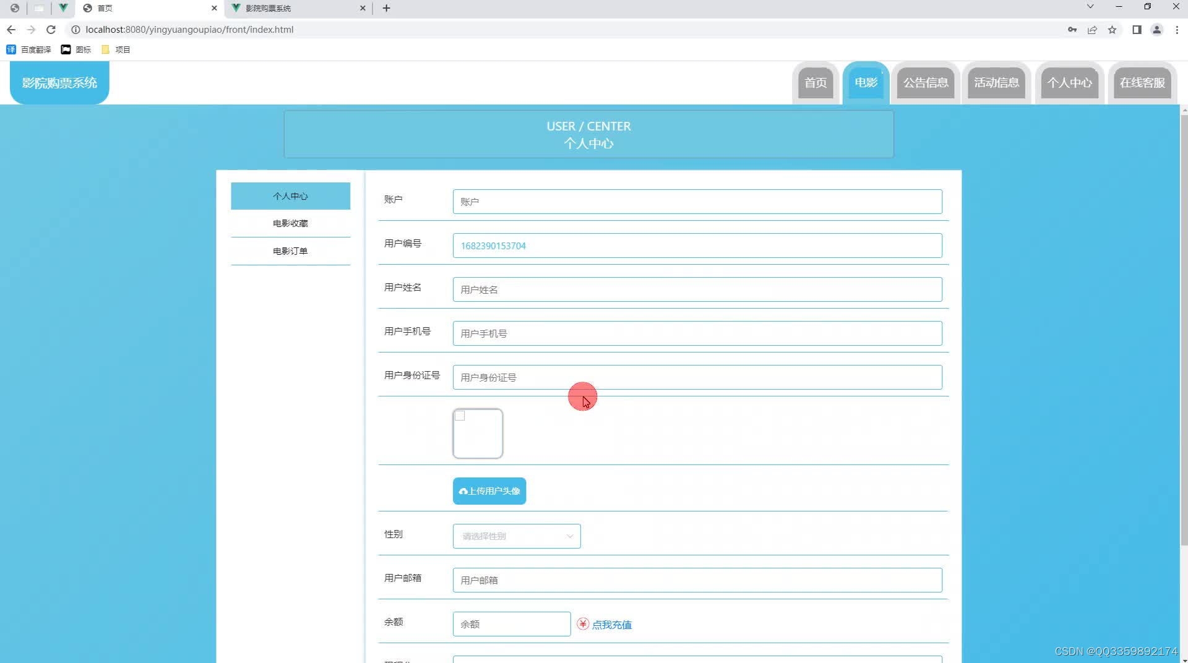Select the 首页 browser tab
Screen dimensions: 1188x663
[x=150, y=8]
